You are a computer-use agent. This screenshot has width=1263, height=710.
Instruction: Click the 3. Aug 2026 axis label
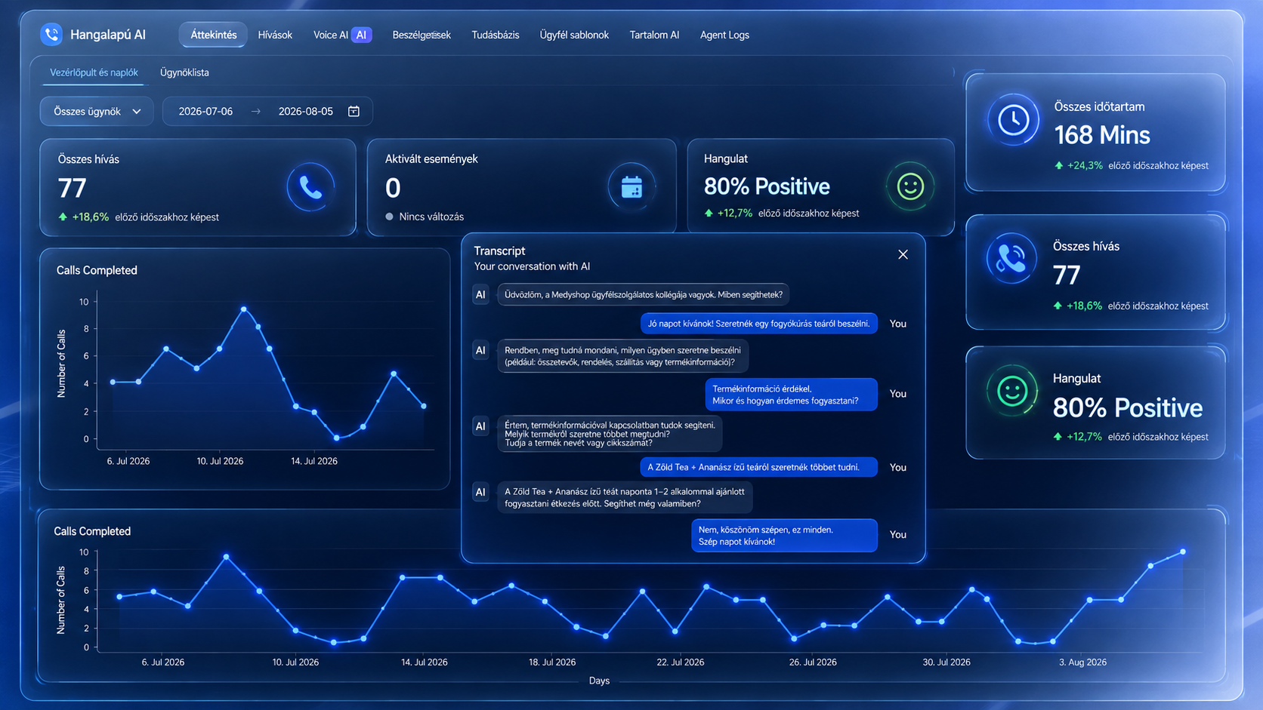pyautogui.click(x=1082, y=662)
